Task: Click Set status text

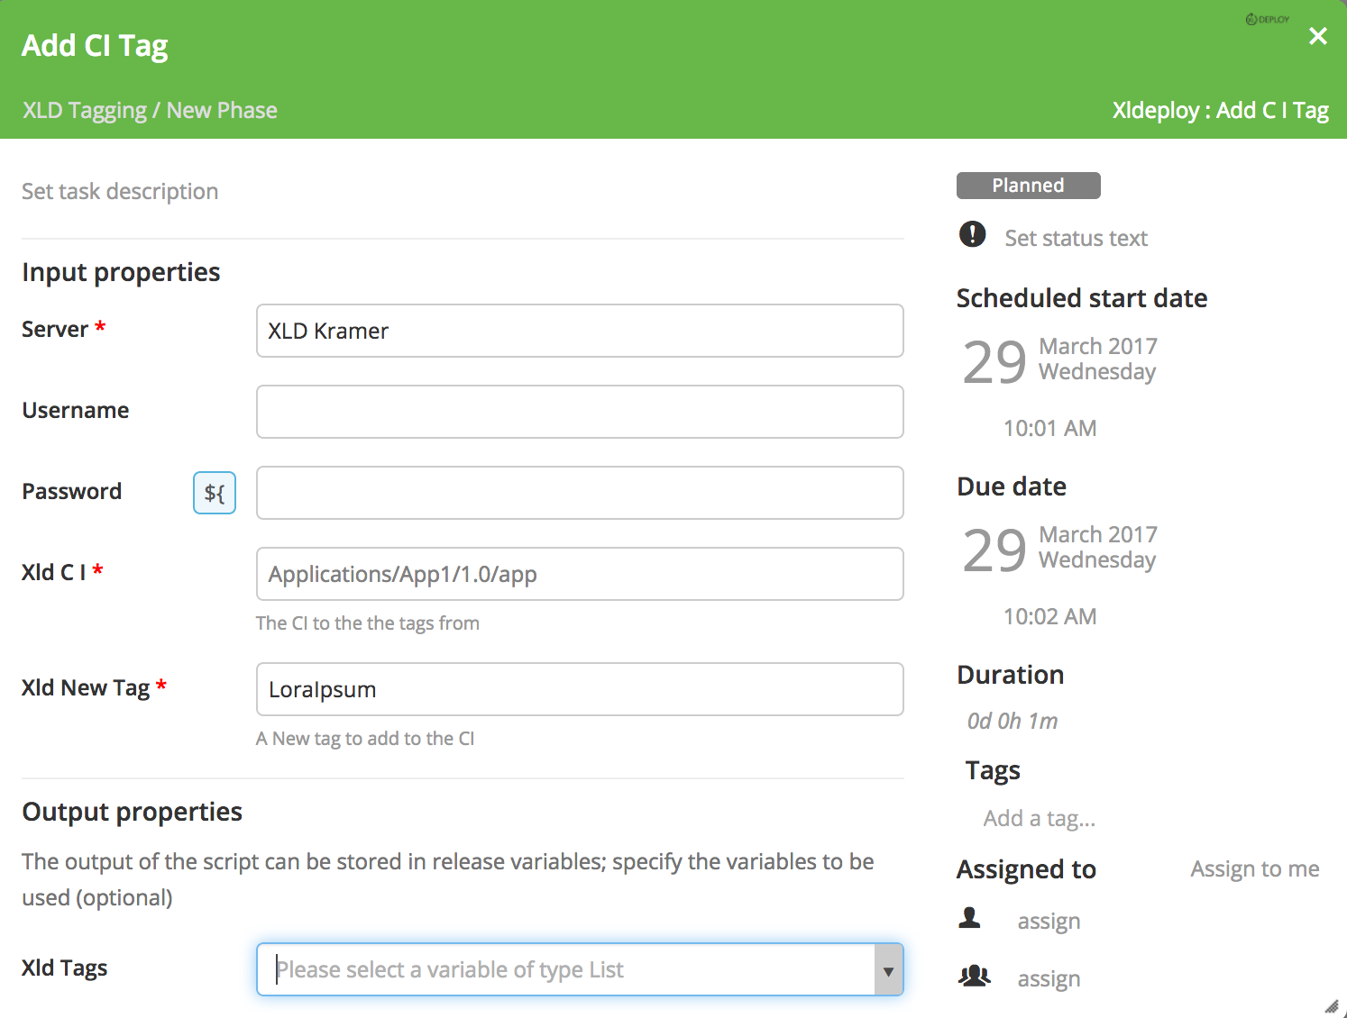Action: [x=1076, y=238]
